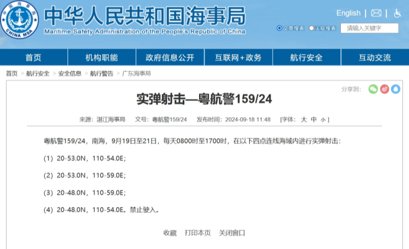
Task: Click 打印本页 to print page
Action: pyautogui.click(x=197, y=233)
